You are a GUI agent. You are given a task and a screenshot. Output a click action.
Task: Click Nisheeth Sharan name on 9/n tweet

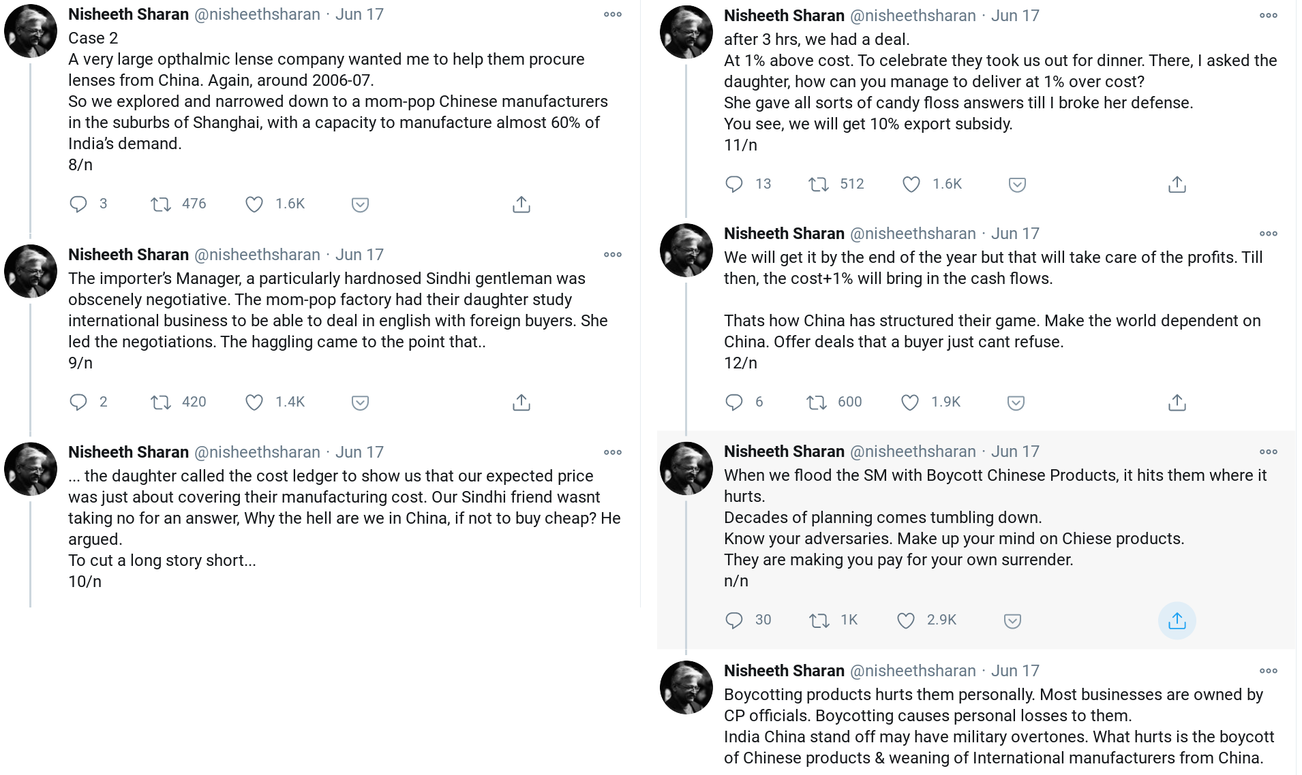[x=128, y=255]
